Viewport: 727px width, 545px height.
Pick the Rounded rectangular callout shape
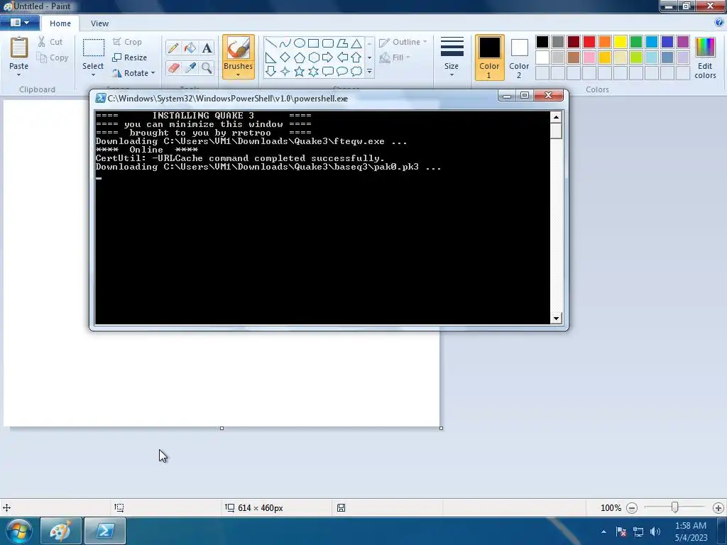coord(328,72)
